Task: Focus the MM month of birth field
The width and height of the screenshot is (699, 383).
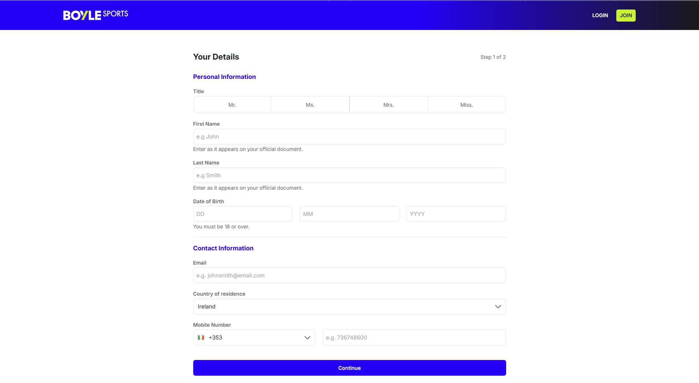Action: [349, 214]
